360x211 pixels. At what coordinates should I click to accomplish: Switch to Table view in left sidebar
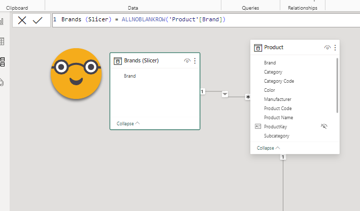(3, 42)
